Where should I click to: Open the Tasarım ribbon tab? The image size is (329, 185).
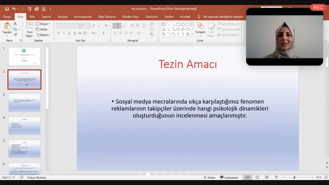click(x=46, y=17)
